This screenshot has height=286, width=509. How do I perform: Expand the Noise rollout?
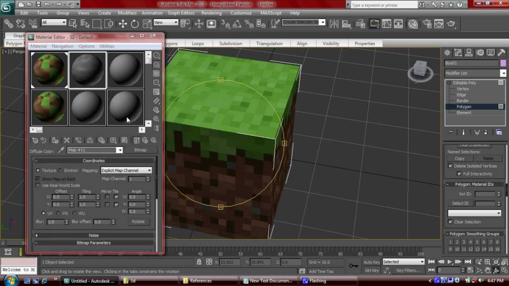[x=94, y=236]
